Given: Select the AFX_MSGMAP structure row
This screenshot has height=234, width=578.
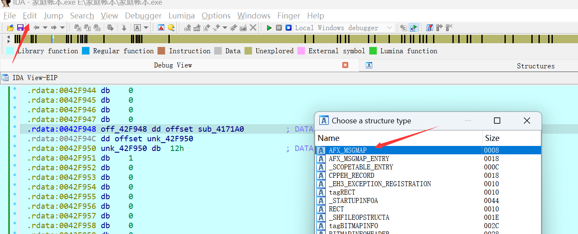Looking at the screenshot, I should [x=428, y=150].
